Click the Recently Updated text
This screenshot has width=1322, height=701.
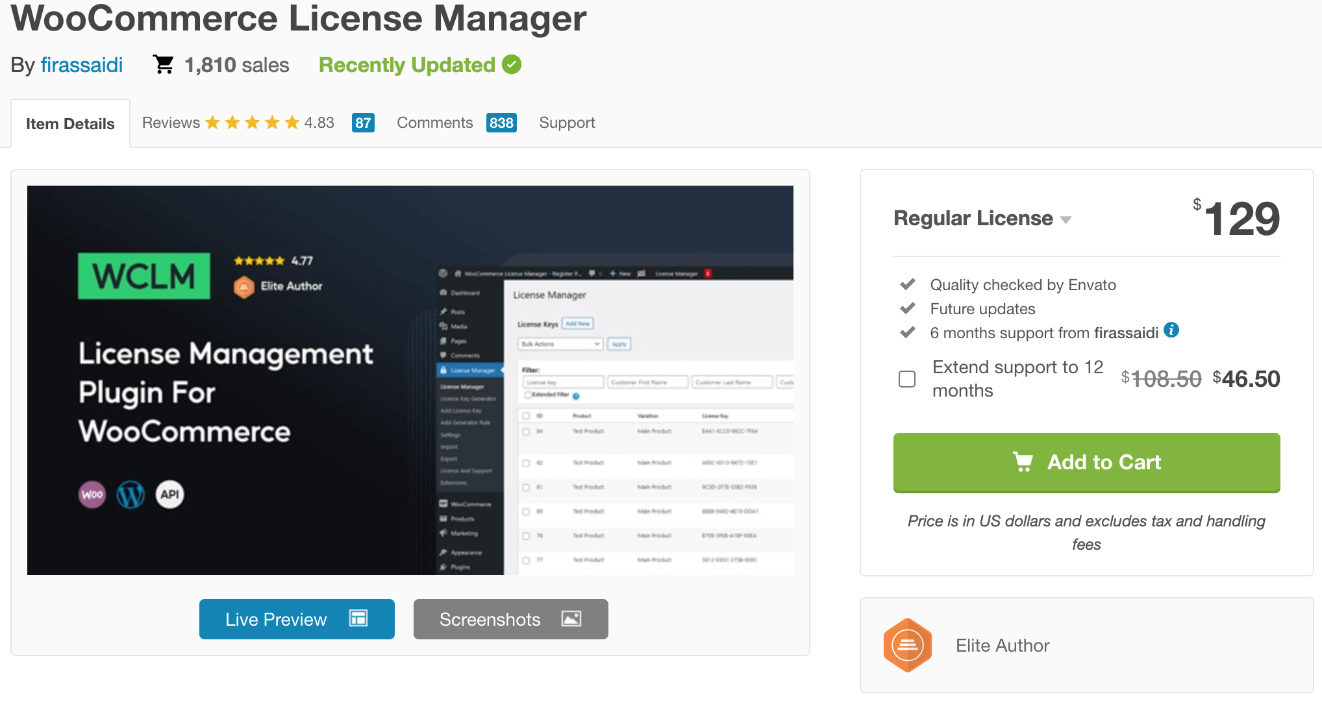[407, 65]
